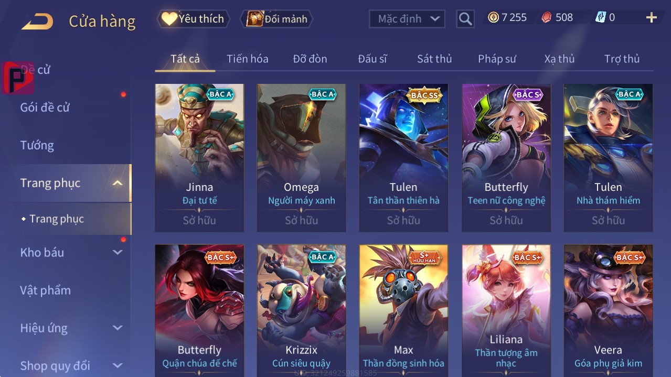
Task: Open Tướng in the sidebar
Action: pos(37,145)
